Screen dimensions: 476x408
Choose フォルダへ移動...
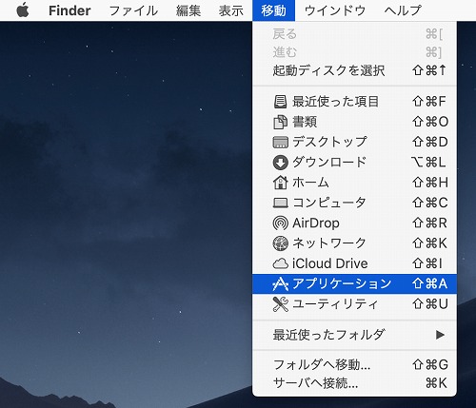click(x=354, y=364)
